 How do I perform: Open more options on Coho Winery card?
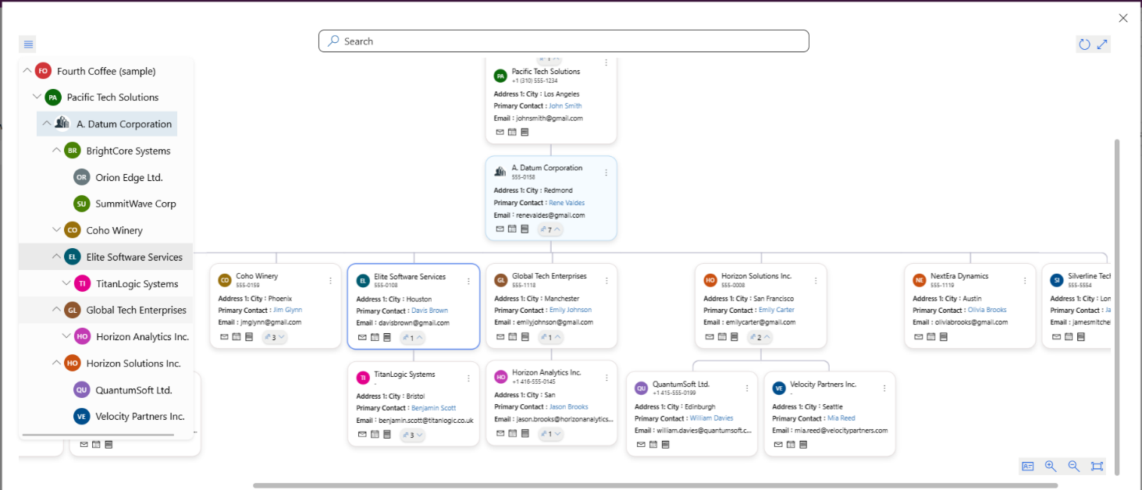(x=330, y=281)
